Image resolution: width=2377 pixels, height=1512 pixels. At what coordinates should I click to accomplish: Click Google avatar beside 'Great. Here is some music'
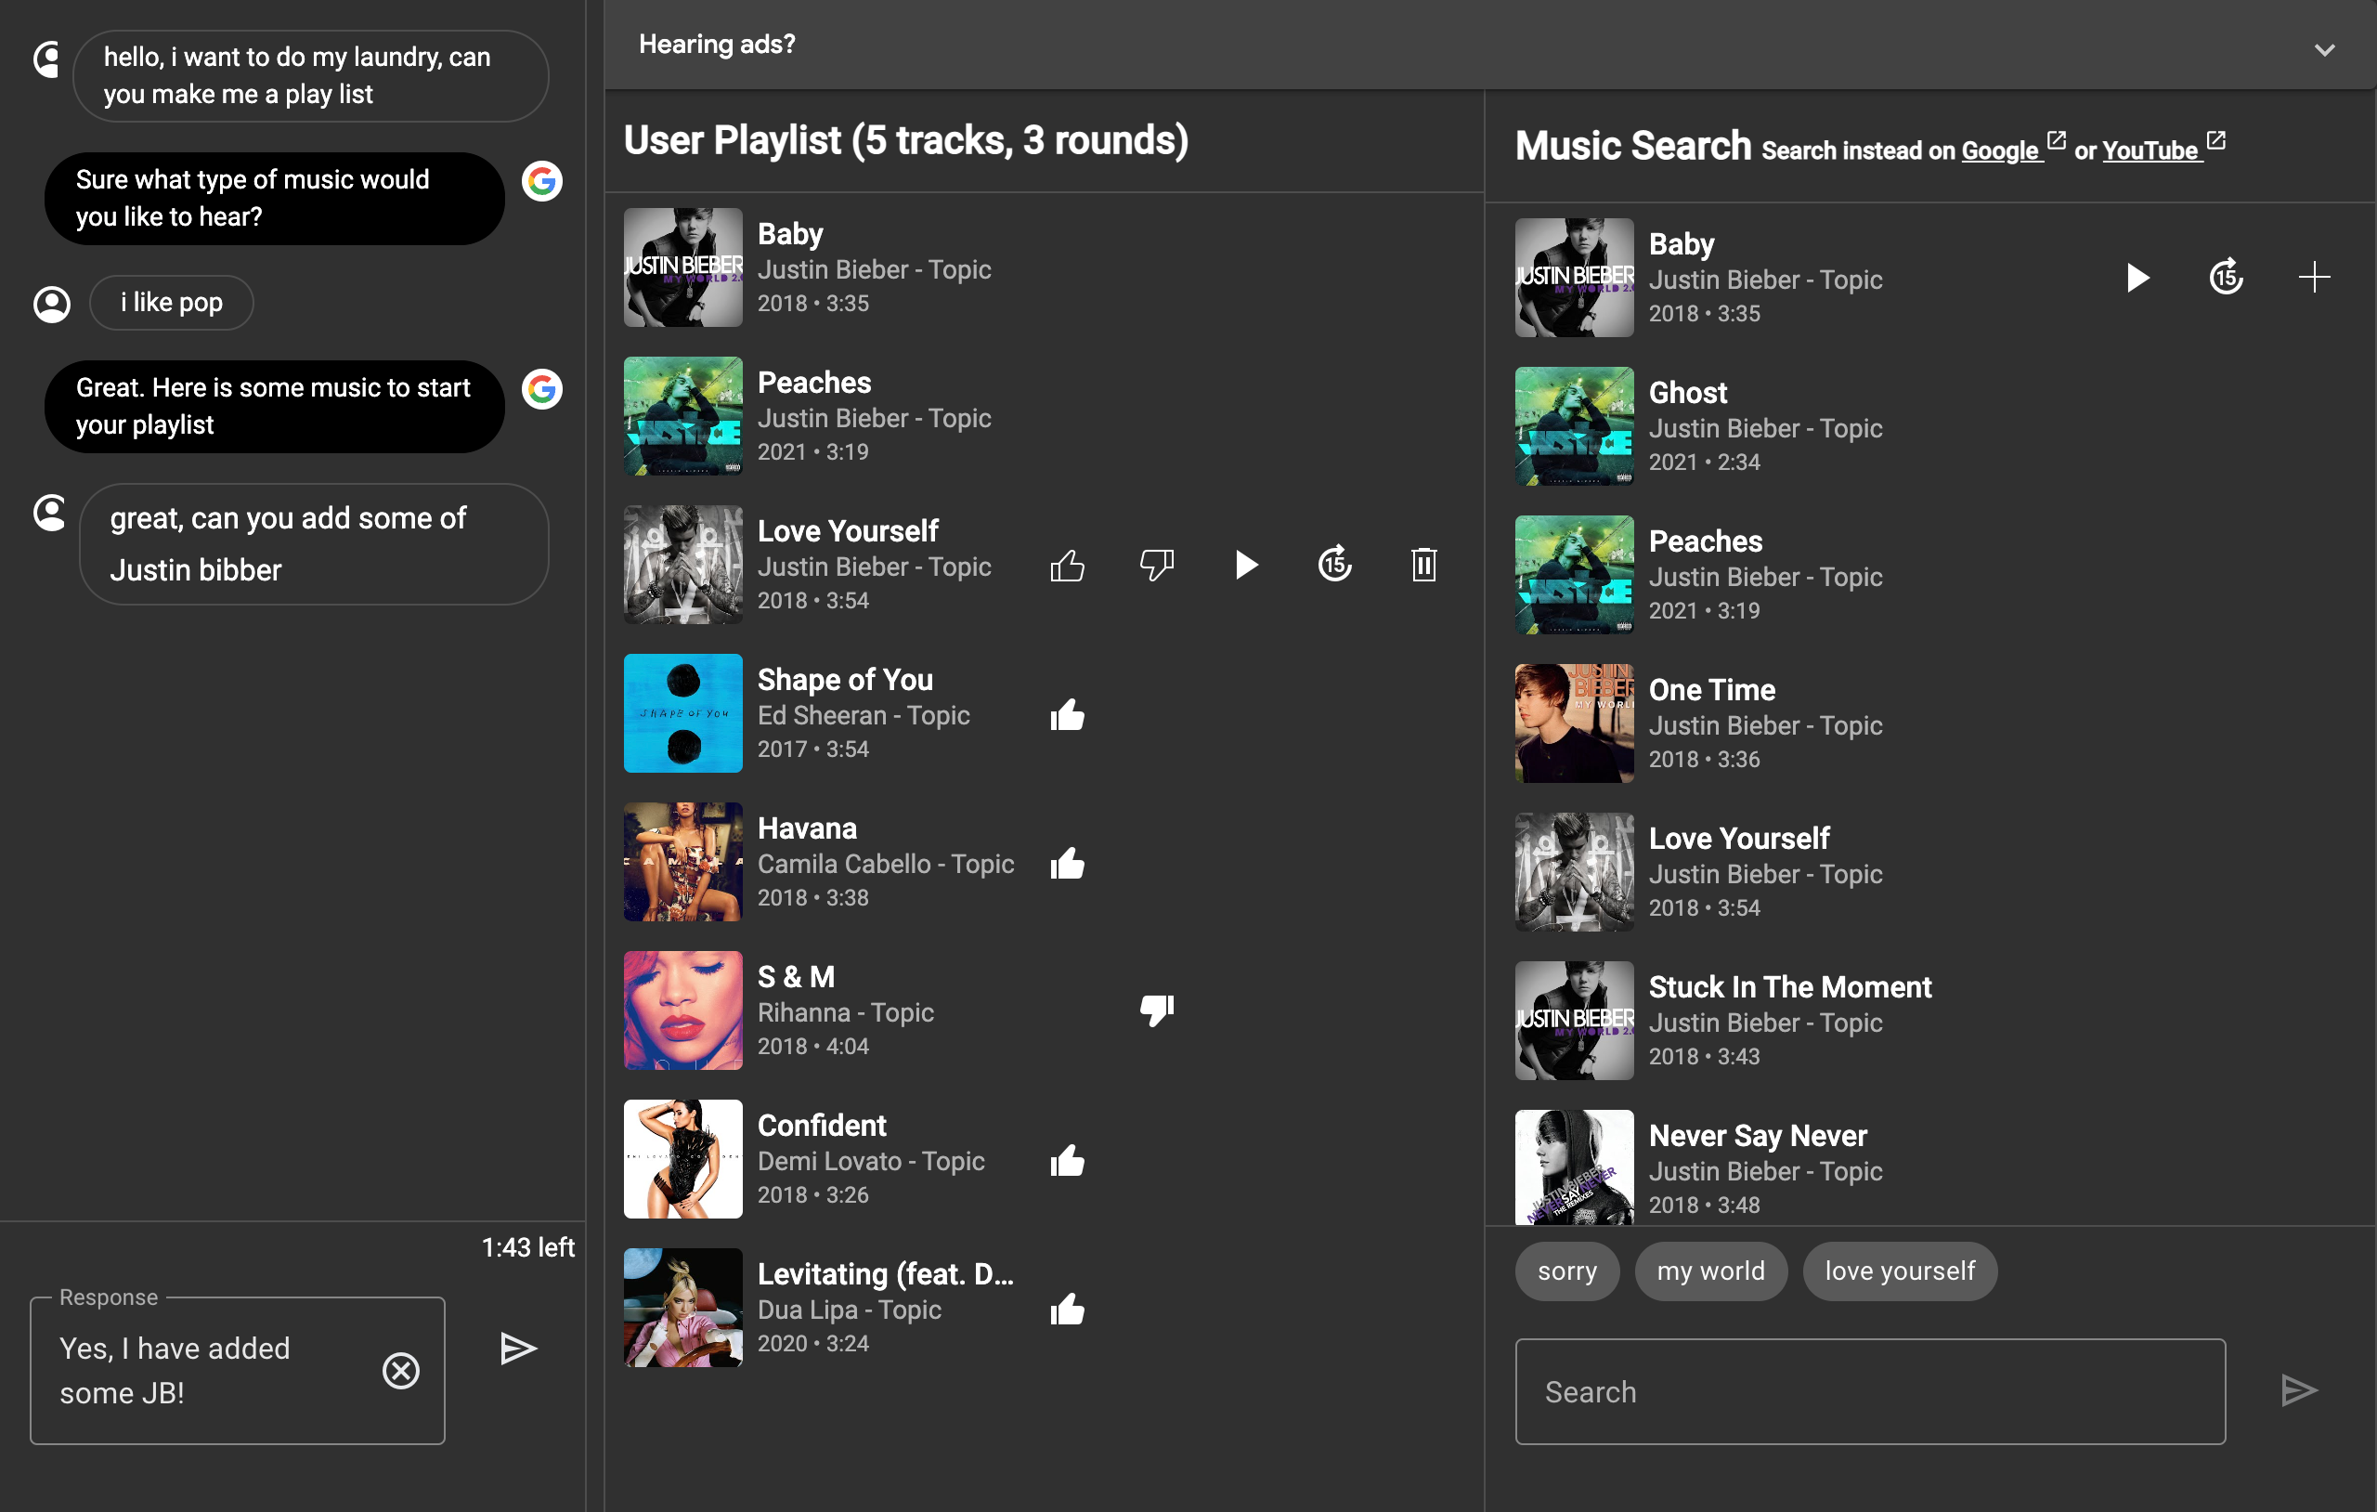pos(542,389)
